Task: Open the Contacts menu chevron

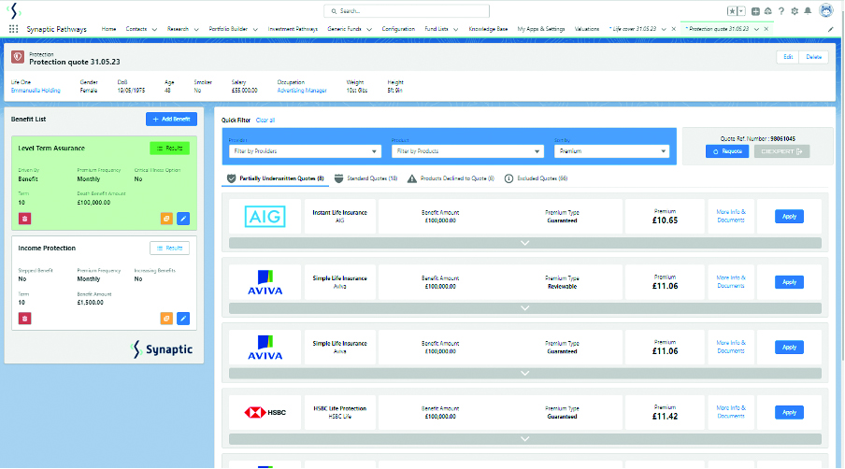Action: tap(154, 30)
